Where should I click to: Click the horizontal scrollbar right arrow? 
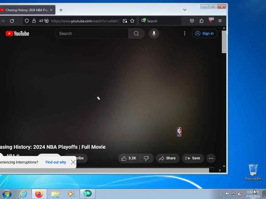(x=220, y=170)
